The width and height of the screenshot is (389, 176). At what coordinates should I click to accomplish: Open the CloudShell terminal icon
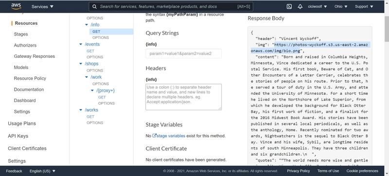click(x=289, y=7)
